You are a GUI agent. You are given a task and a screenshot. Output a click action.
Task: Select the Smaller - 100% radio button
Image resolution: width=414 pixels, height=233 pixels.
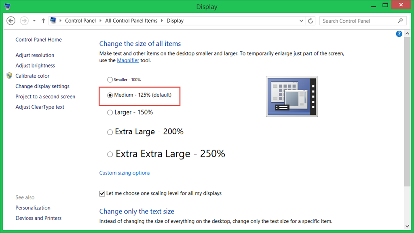110,80
